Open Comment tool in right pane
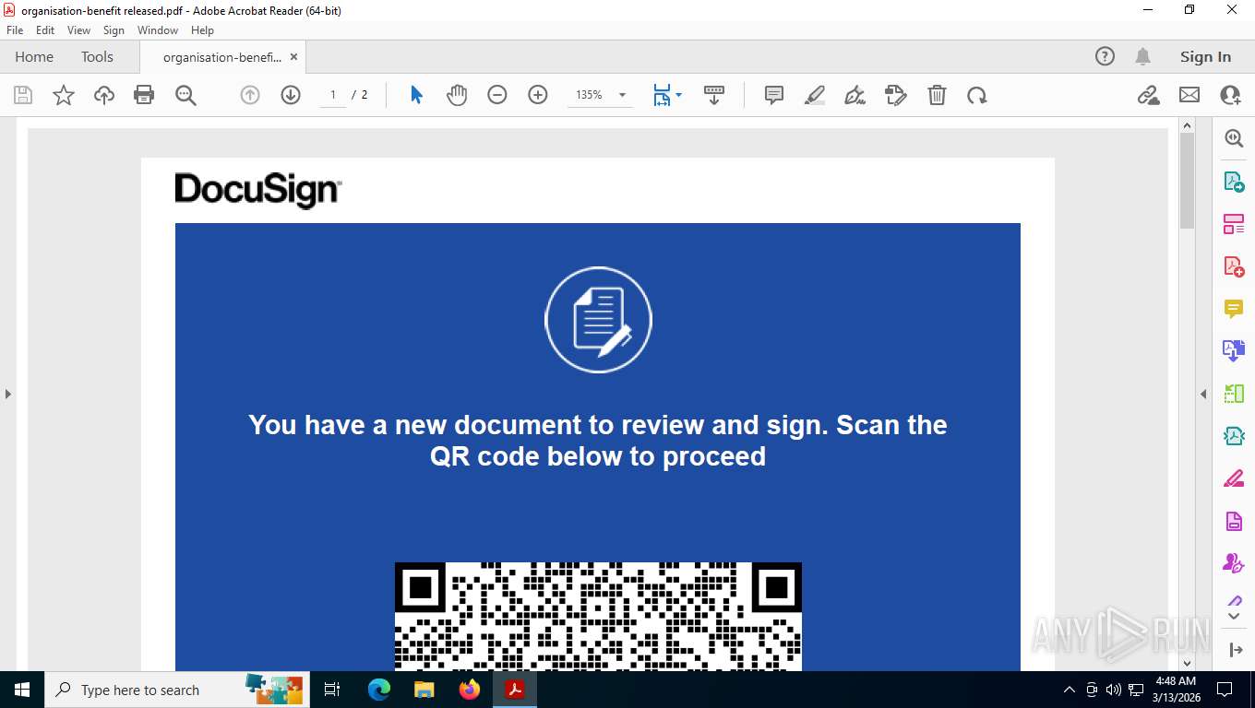This screenshot has height=708, width=1255. 1234,309
